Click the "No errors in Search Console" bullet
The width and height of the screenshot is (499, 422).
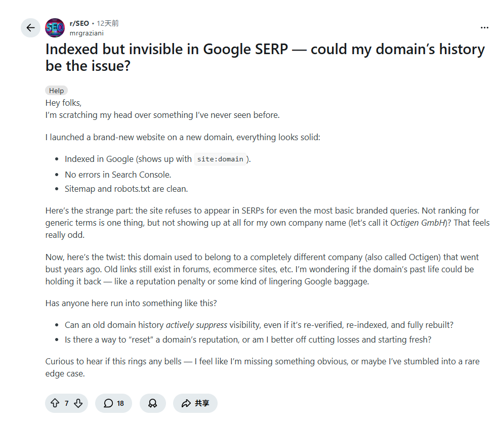coord(118,175)
